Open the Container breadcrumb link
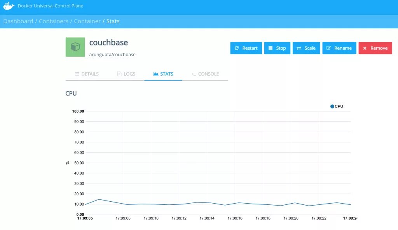The height and width of the screenshot is (230, 398). pos(87,21)
